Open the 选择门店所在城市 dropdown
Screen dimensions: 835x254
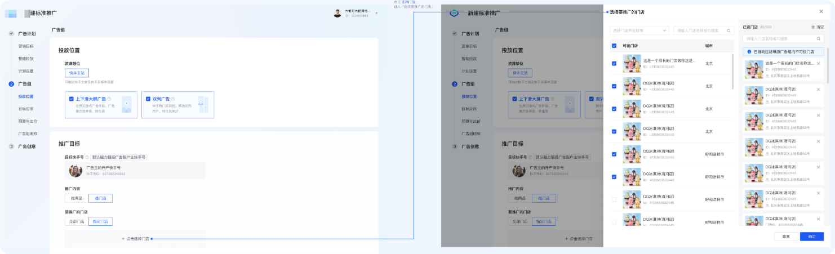click(x=639, y=30)
